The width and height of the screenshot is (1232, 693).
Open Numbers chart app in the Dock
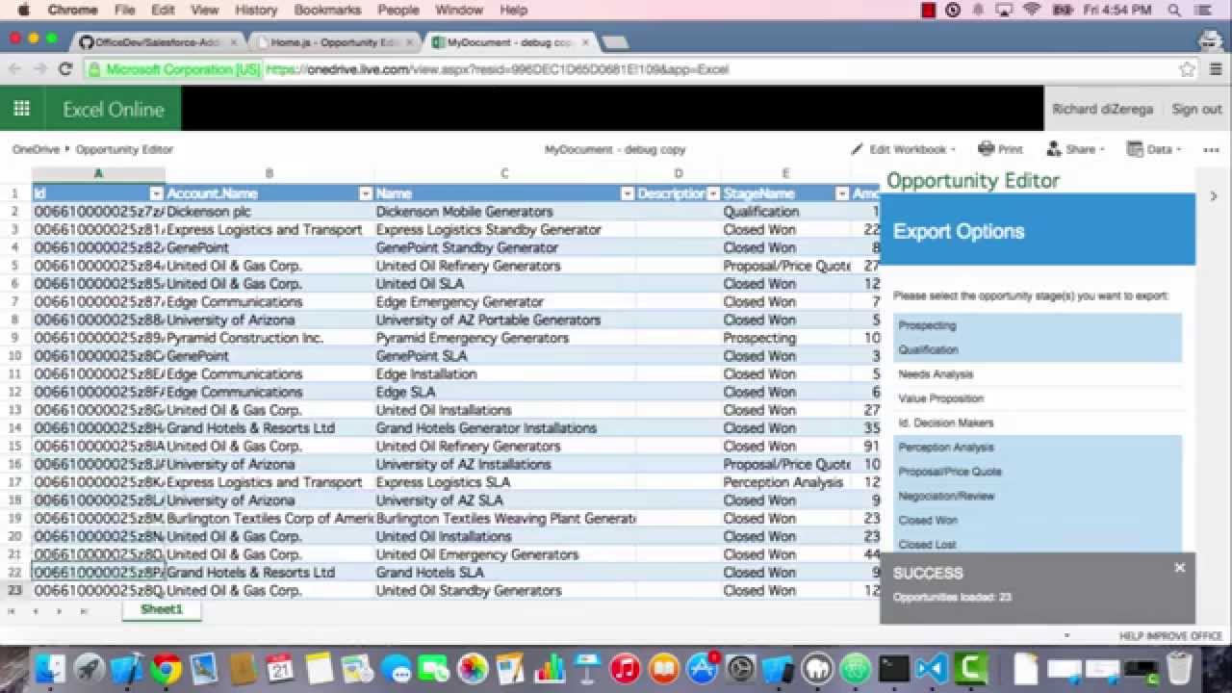550,668
